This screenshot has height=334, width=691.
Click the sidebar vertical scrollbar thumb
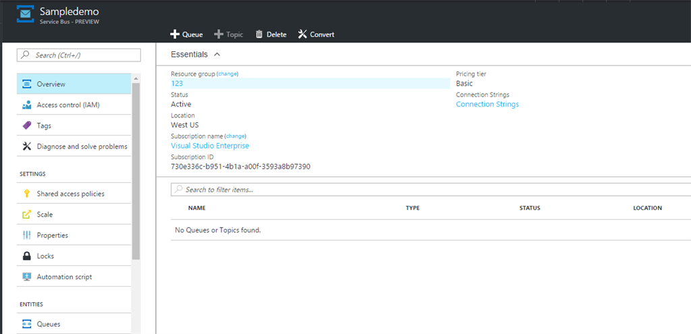click(135, 171)
